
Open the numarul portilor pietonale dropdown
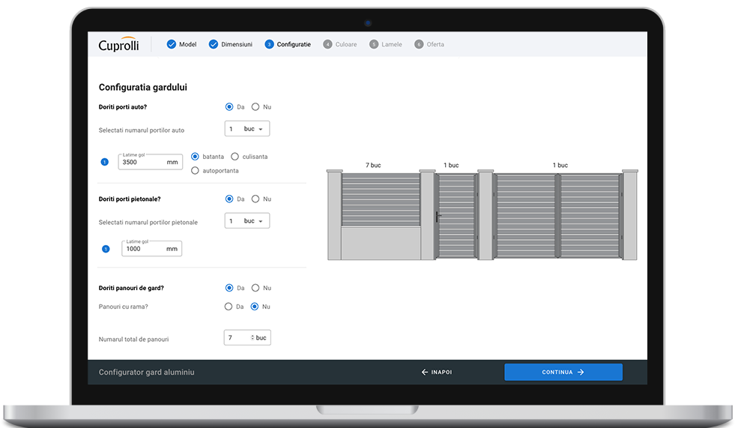pos(247,221)
